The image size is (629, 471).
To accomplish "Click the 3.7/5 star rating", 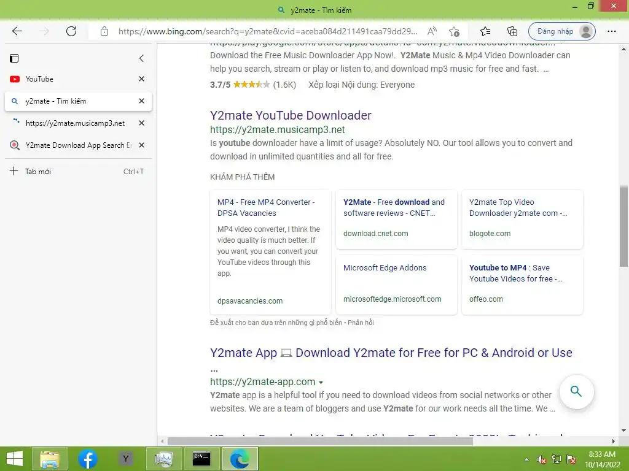I will [252, 85].
